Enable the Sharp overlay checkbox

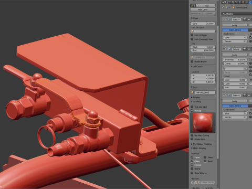(205, 157)
